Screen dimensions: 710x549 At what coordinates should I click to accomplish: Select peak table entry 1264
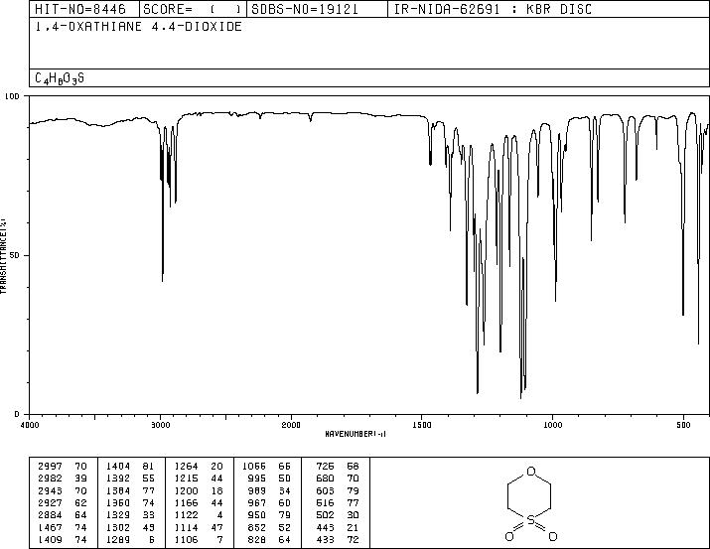pos(186,467)
